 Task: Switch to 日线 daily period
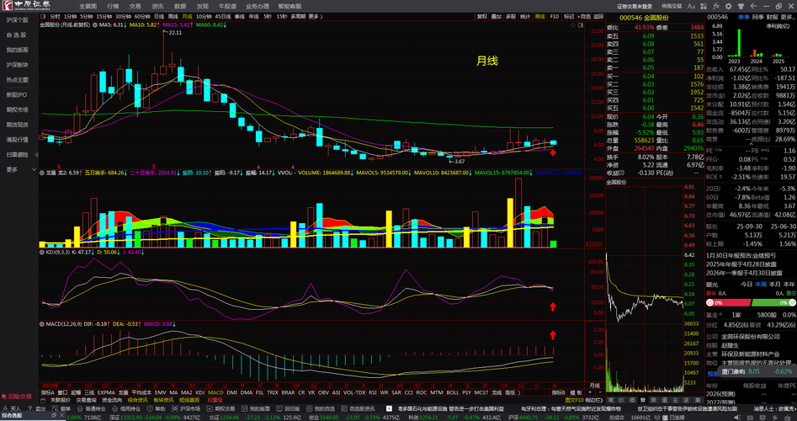click(x=159, y=16)
